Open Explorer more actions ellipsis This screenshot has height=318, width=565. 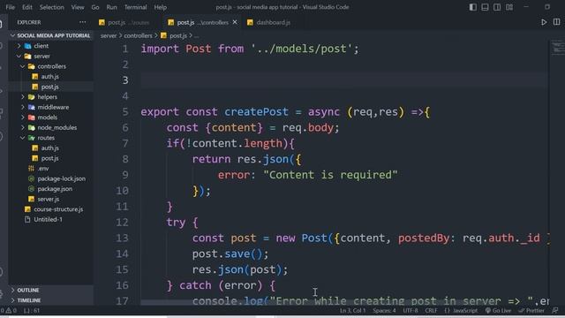coord(82,22)
